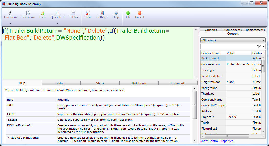Click the Meaning column header in help table
Screen dimensions: 269x146
point(123,100)
